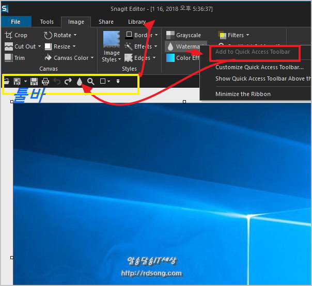Click the Save All icon in quick toolbar
Screen dimensions: 312x286
tap(17, 82)
